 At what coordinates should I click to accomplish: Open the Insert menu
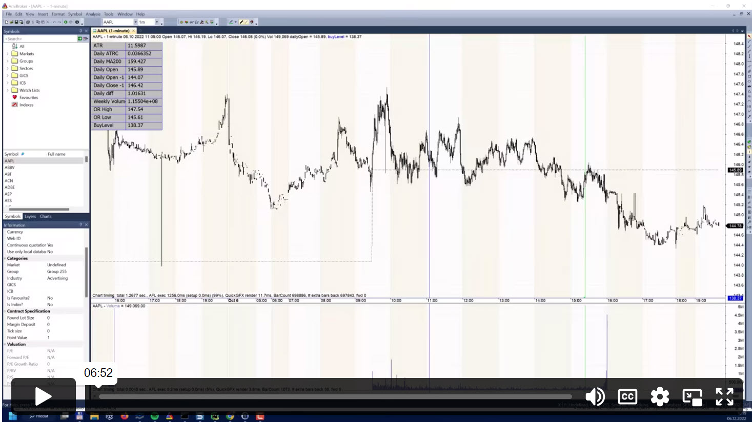[43, 14]
